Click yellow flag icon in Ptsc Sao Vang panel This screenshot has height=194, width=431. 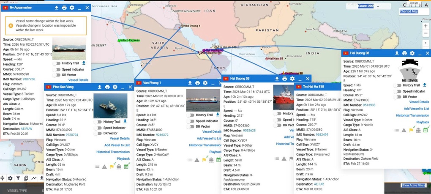pyautogui.click(x=112, y=167)
